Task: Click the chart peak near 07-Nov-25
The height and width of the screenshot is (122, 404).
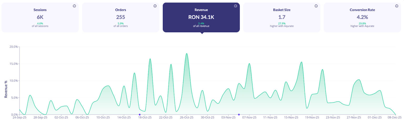Action: coord(249,63)
